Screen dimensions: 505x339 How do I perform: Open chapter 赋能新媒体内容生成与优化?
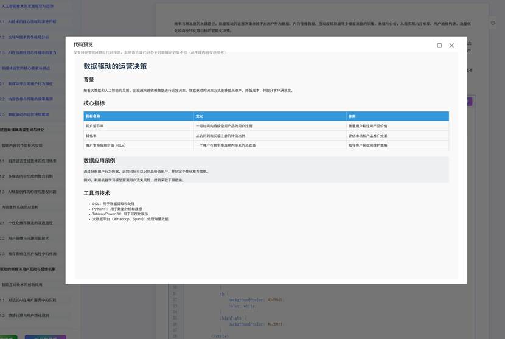(x=23, y=130)
